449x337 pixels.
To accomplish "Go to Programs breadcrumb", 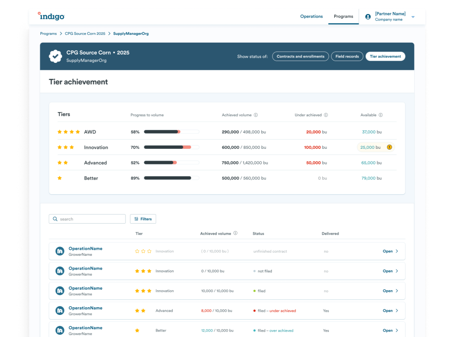I will point(48,34).
